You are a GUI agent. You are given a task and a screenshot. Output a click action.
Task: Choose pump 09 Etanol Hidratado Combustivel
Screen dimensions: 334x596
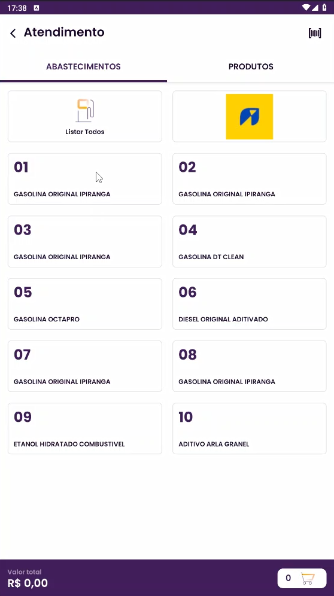tap(85, 428)
